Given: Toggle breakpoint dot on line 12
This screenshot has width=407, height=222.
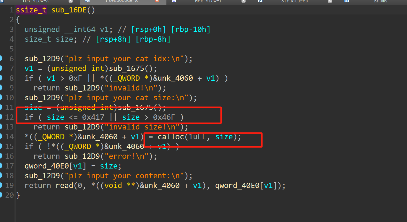Looking at the screenshot, I should (1, 117).
